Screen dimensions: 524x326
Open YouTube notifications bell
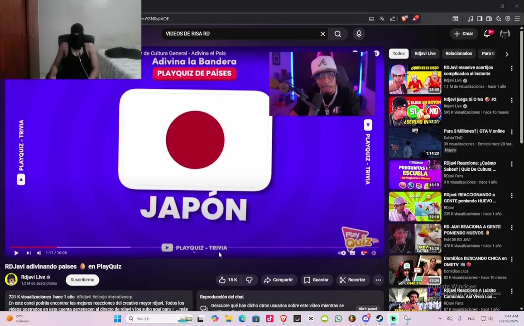487,34
